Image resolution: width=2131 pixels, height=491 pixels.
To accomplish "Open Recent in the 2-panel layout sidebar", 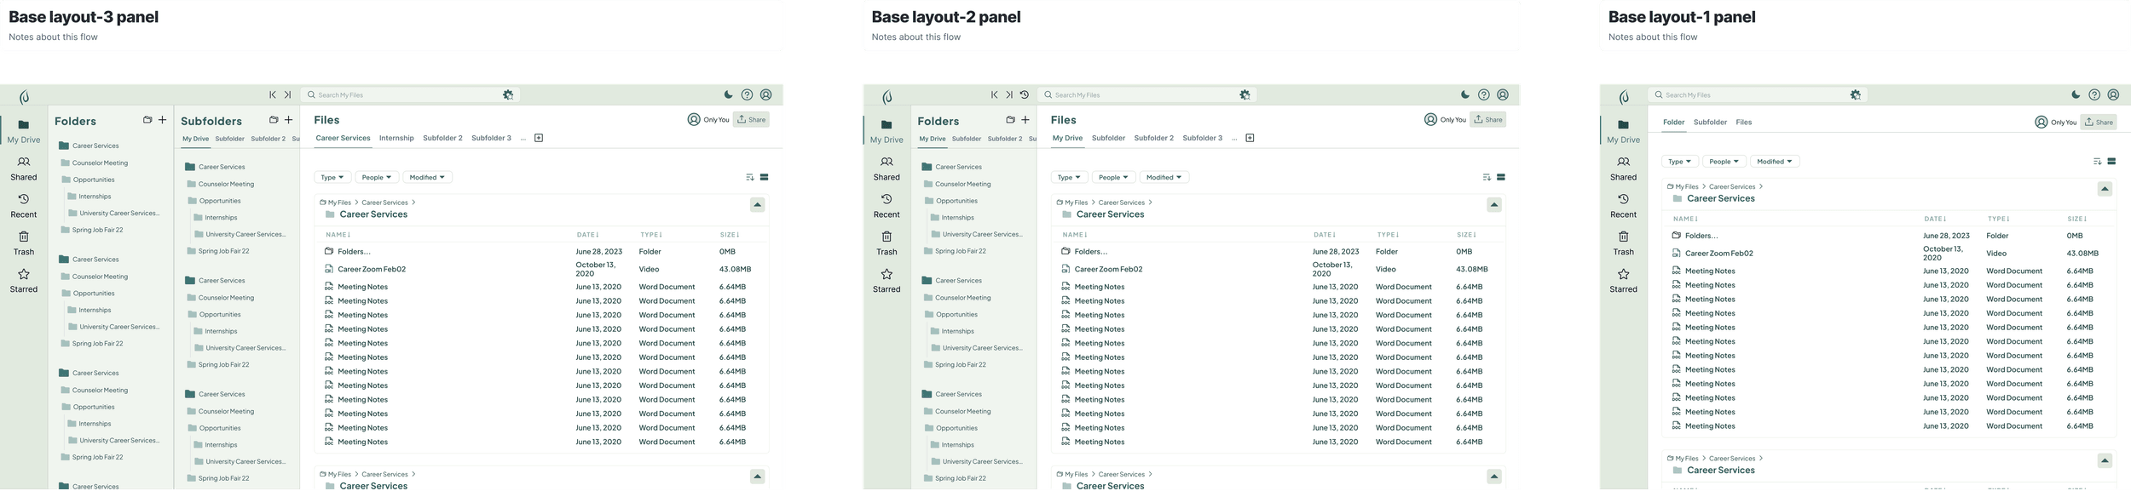I will tap(886, 206).
